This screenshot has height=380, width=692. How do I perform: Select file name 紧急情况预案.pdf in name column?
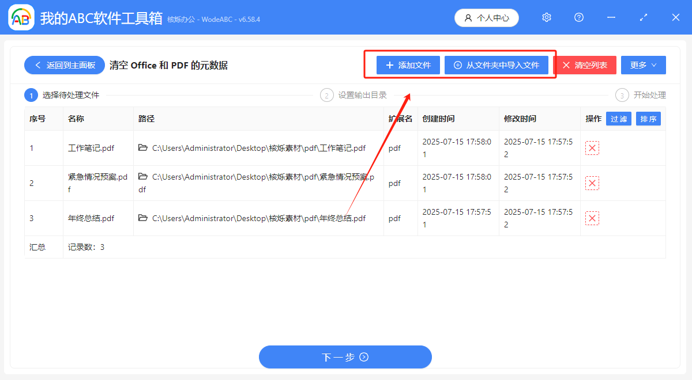(97, 183)
